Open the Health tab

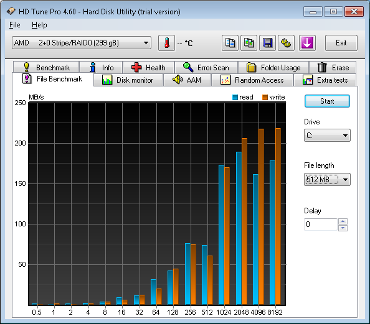(149, 67)
